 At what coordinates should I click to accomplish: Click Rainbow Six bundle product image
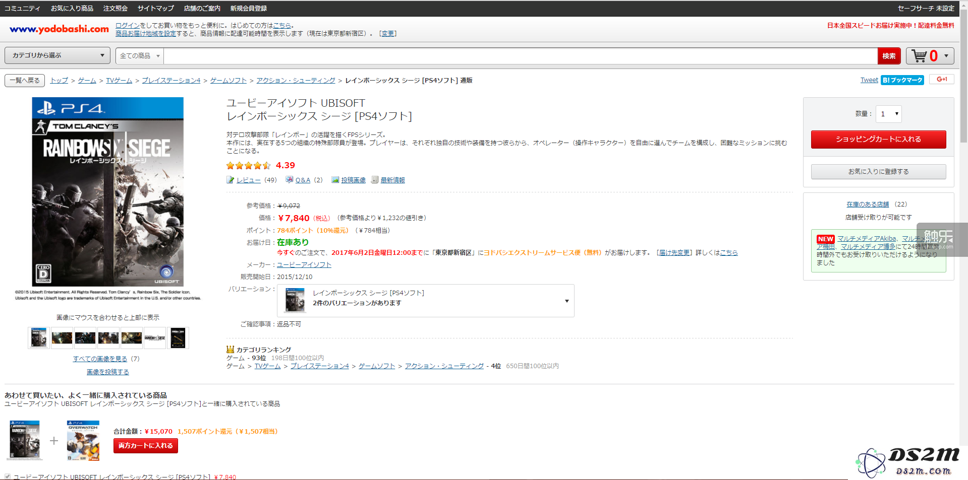click(x=25, y=440)
